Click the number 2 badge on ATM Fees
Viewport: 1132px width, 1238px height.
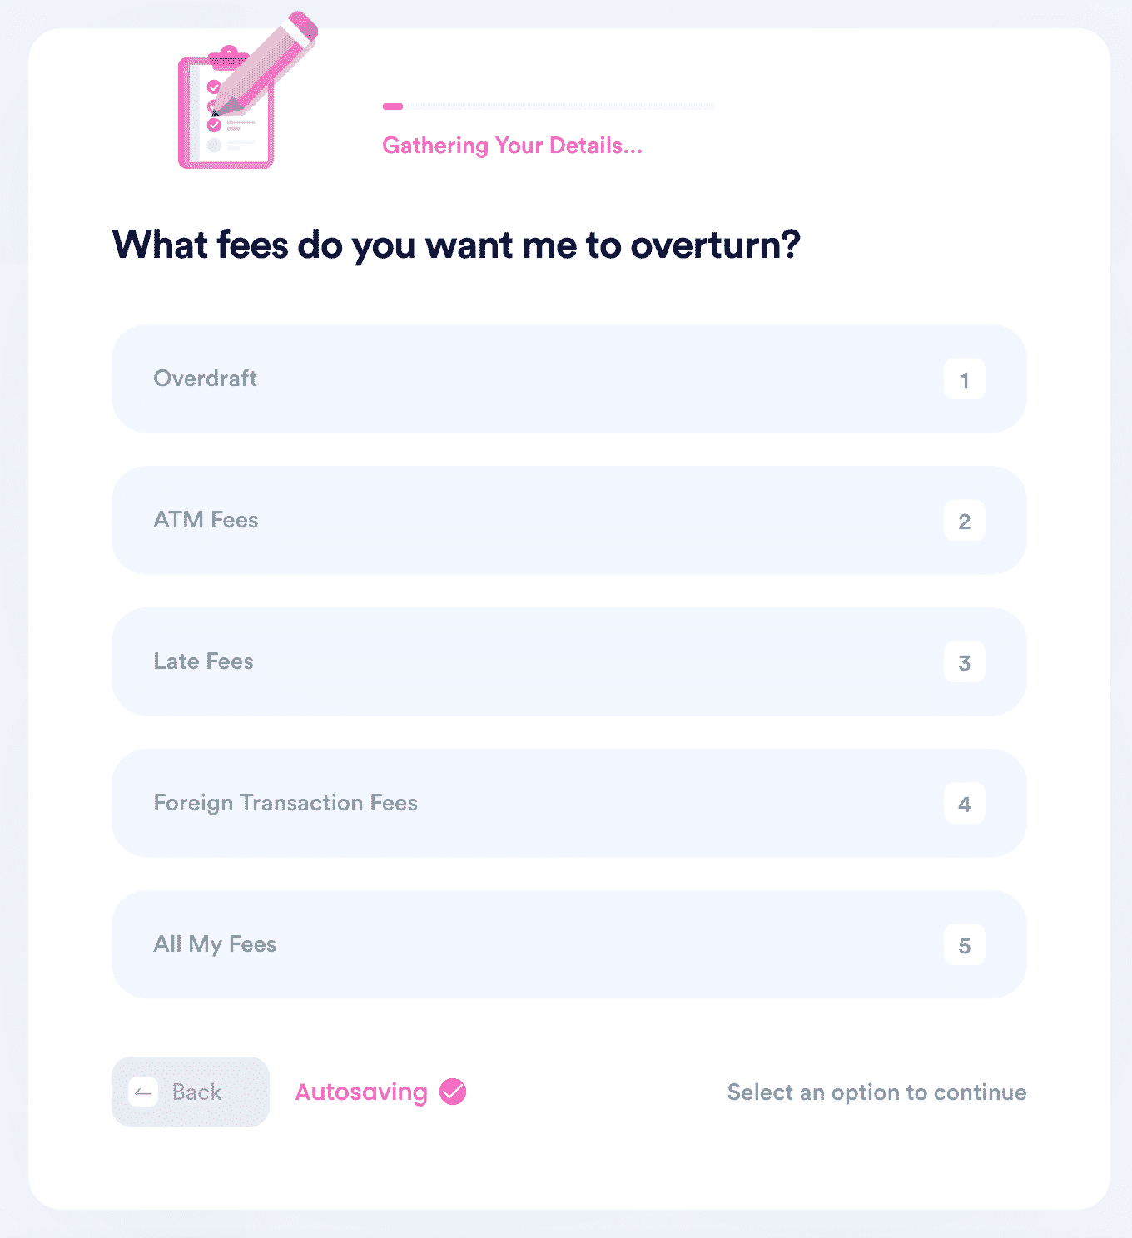tap(965, 521)
